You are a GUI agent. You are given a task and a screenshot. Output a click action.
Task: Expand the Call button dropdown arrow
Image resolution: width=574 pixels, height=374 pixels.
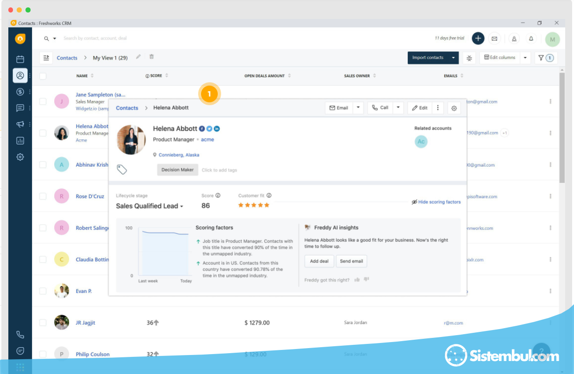398,108
